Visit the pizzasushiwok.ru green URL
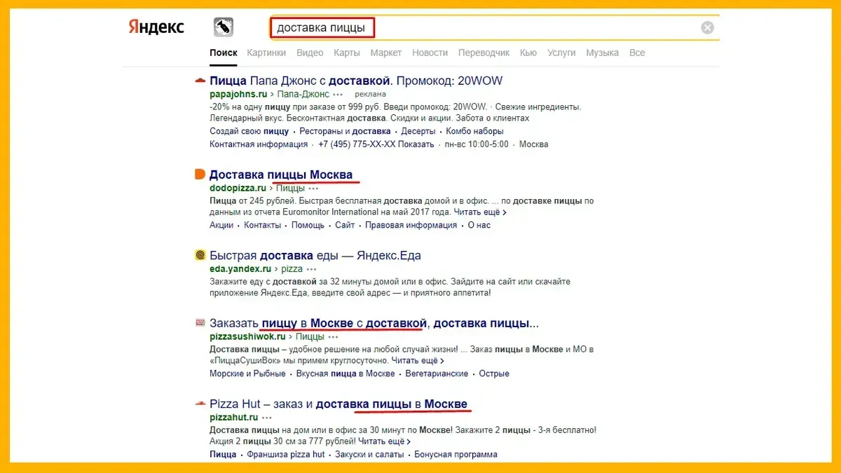The width and height of the screenshot is (841, 473). (248, 337)
